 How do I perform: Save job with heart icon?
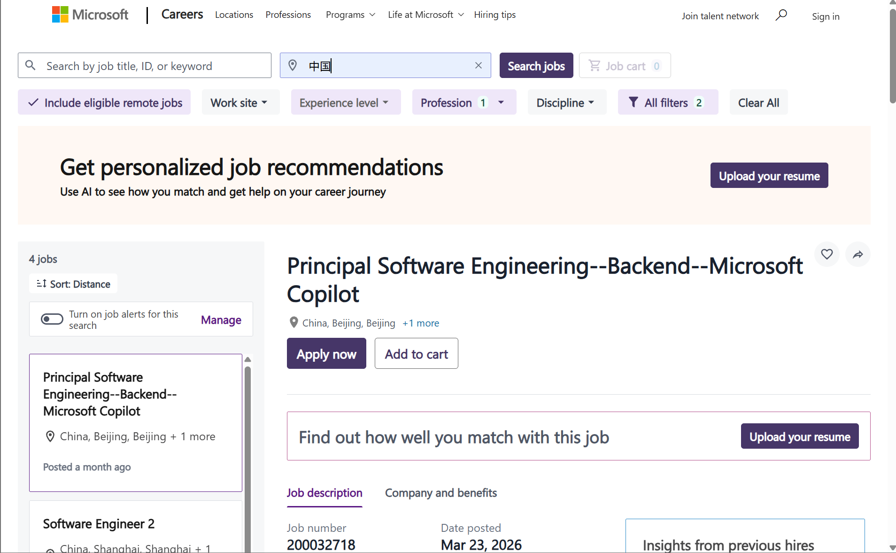tap(826, 254)
